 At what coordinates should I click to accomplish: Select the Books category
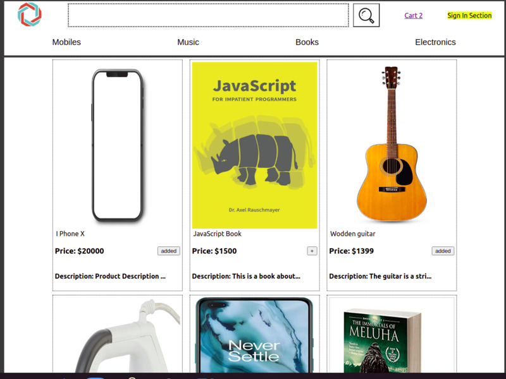click(x=307, y=42)
